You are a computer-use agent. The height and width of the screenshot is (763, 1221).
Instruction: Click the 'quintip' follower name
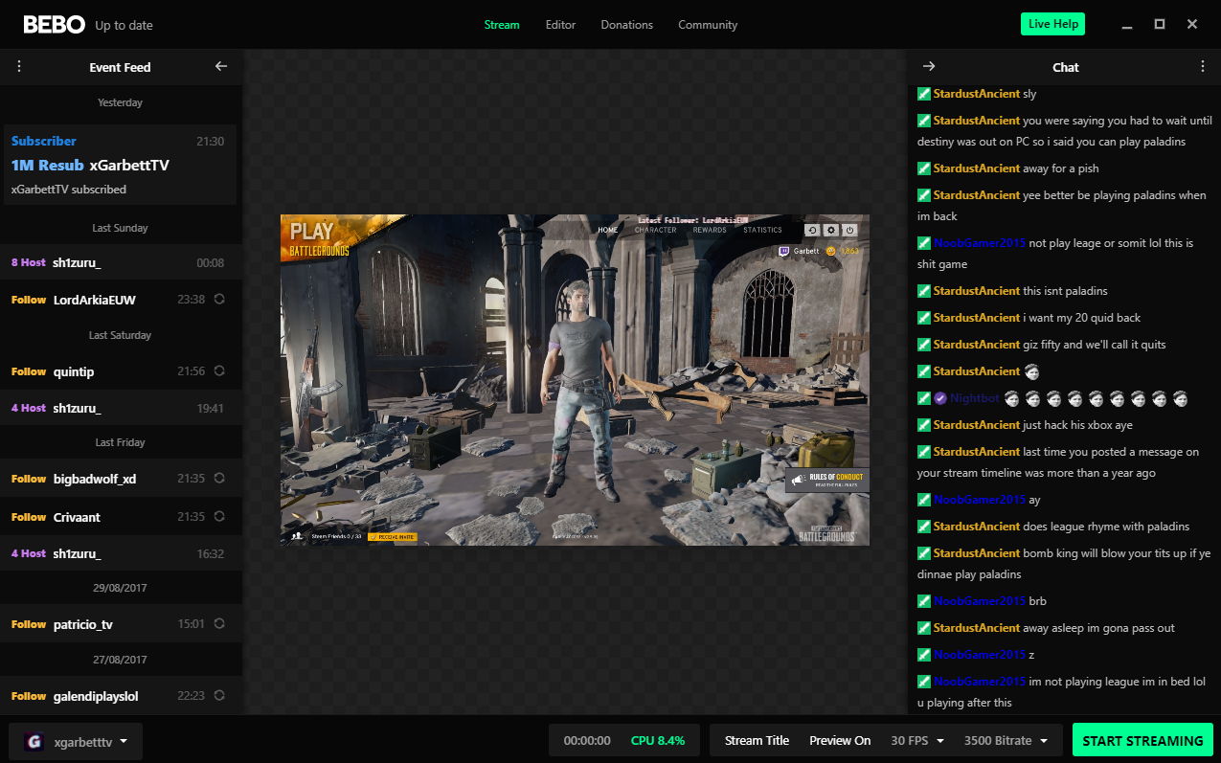tap(74, 371)
